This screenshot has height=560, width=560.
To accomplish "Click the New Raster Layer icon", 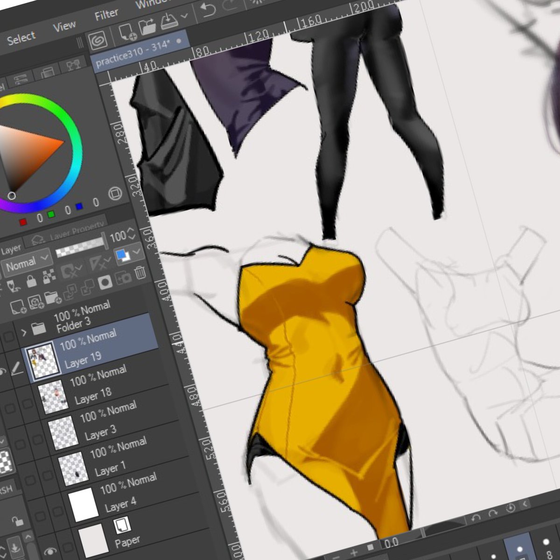I will point(17,306).
